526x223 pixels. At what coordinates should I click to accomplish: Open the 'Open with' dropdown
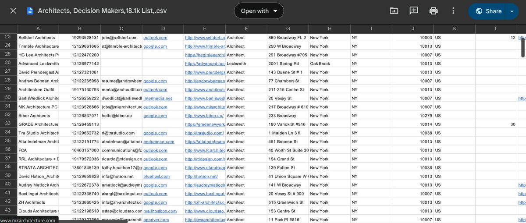click(259, 11)
